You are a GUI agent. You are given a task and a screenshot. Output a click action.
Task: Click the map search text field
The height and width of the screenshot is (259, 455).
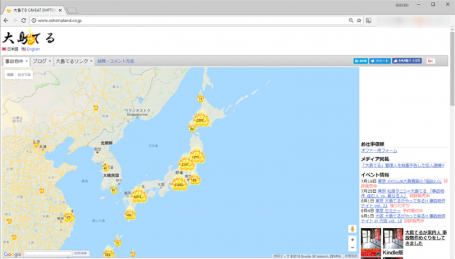coord(48,253)
